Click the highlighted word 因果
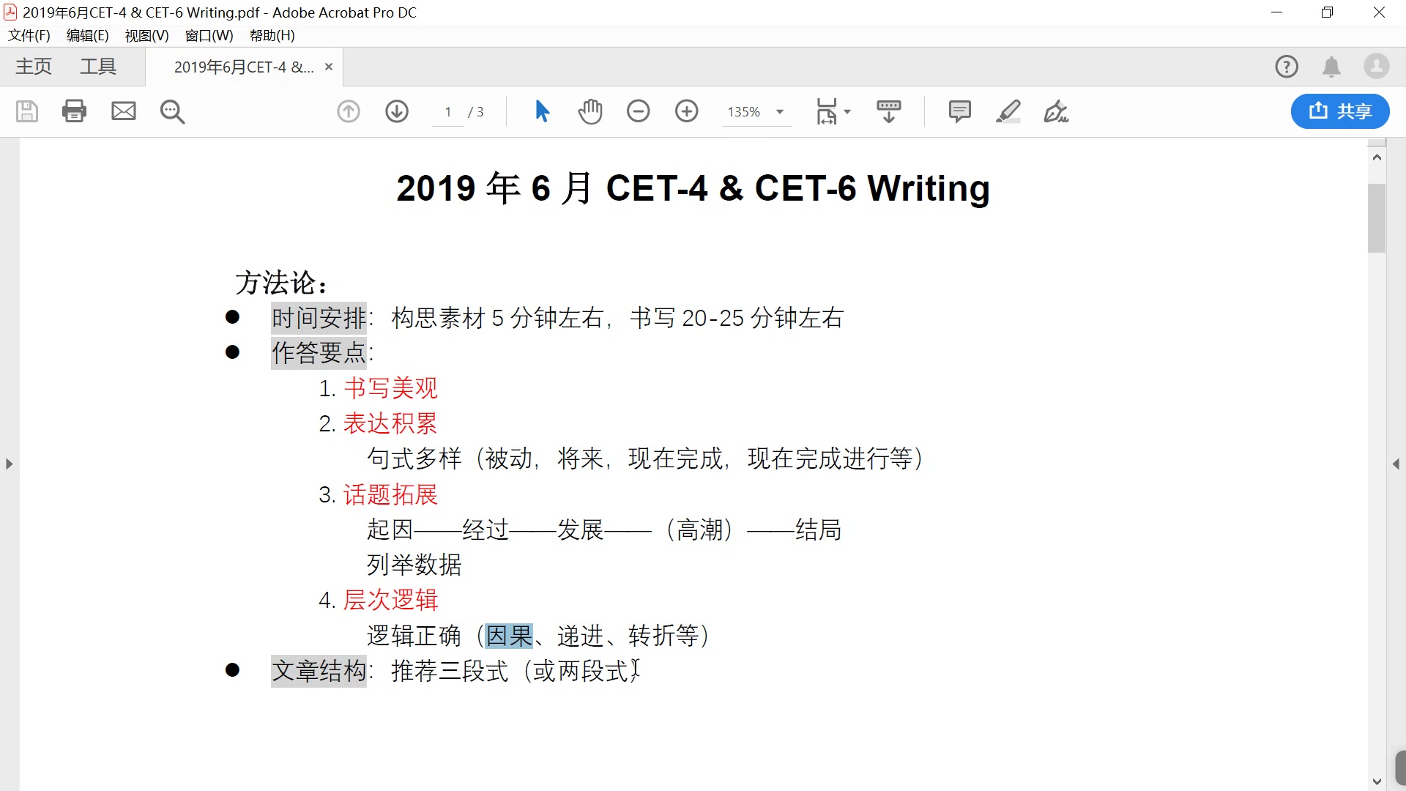Image resolution: width=1406 pixels, height=791 pixels. 509,635
